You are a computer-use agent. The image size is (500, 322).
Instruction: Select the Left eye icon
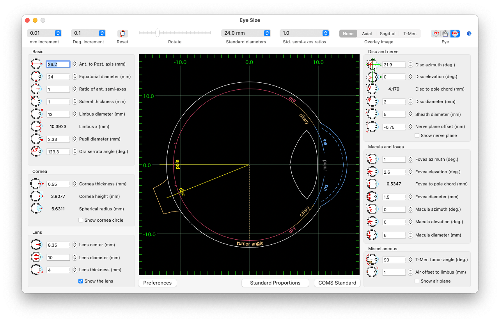coord(435,34)
